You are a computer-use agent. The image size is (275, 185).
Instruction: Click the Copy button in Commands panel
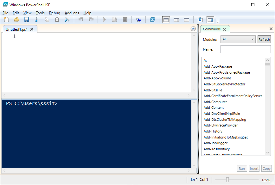[x=266, y=169]
